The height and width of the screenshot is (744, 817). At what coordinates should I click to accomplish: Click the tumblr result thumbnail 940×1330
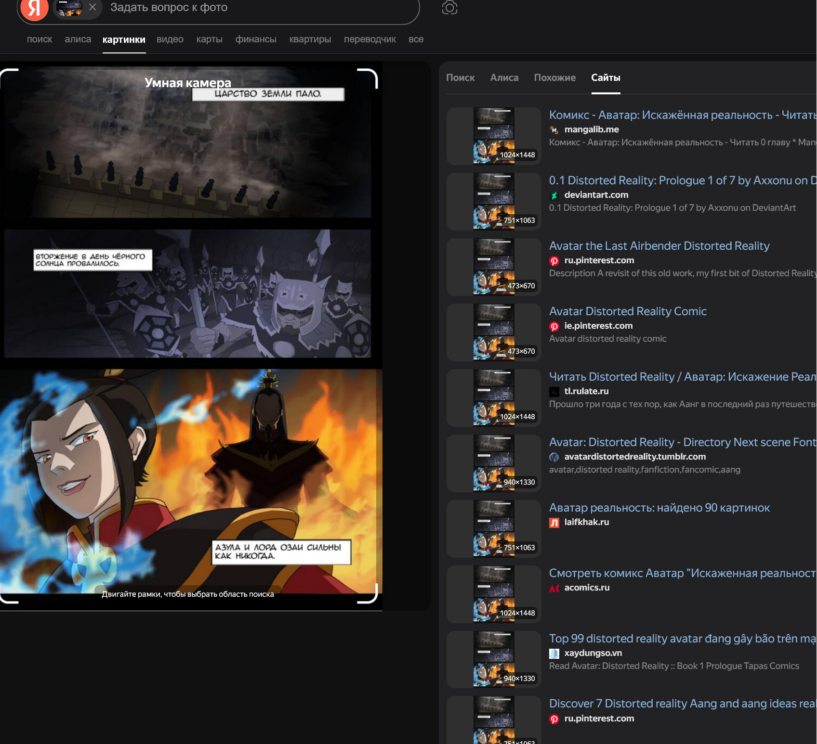[494, 463]
